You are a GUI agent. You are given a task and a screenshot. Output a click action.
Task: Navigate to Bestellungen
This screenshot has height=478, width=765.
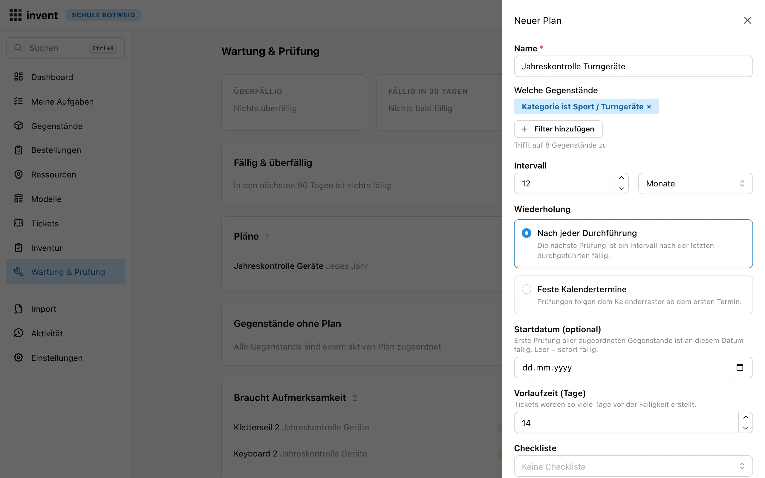coord(65,150)
